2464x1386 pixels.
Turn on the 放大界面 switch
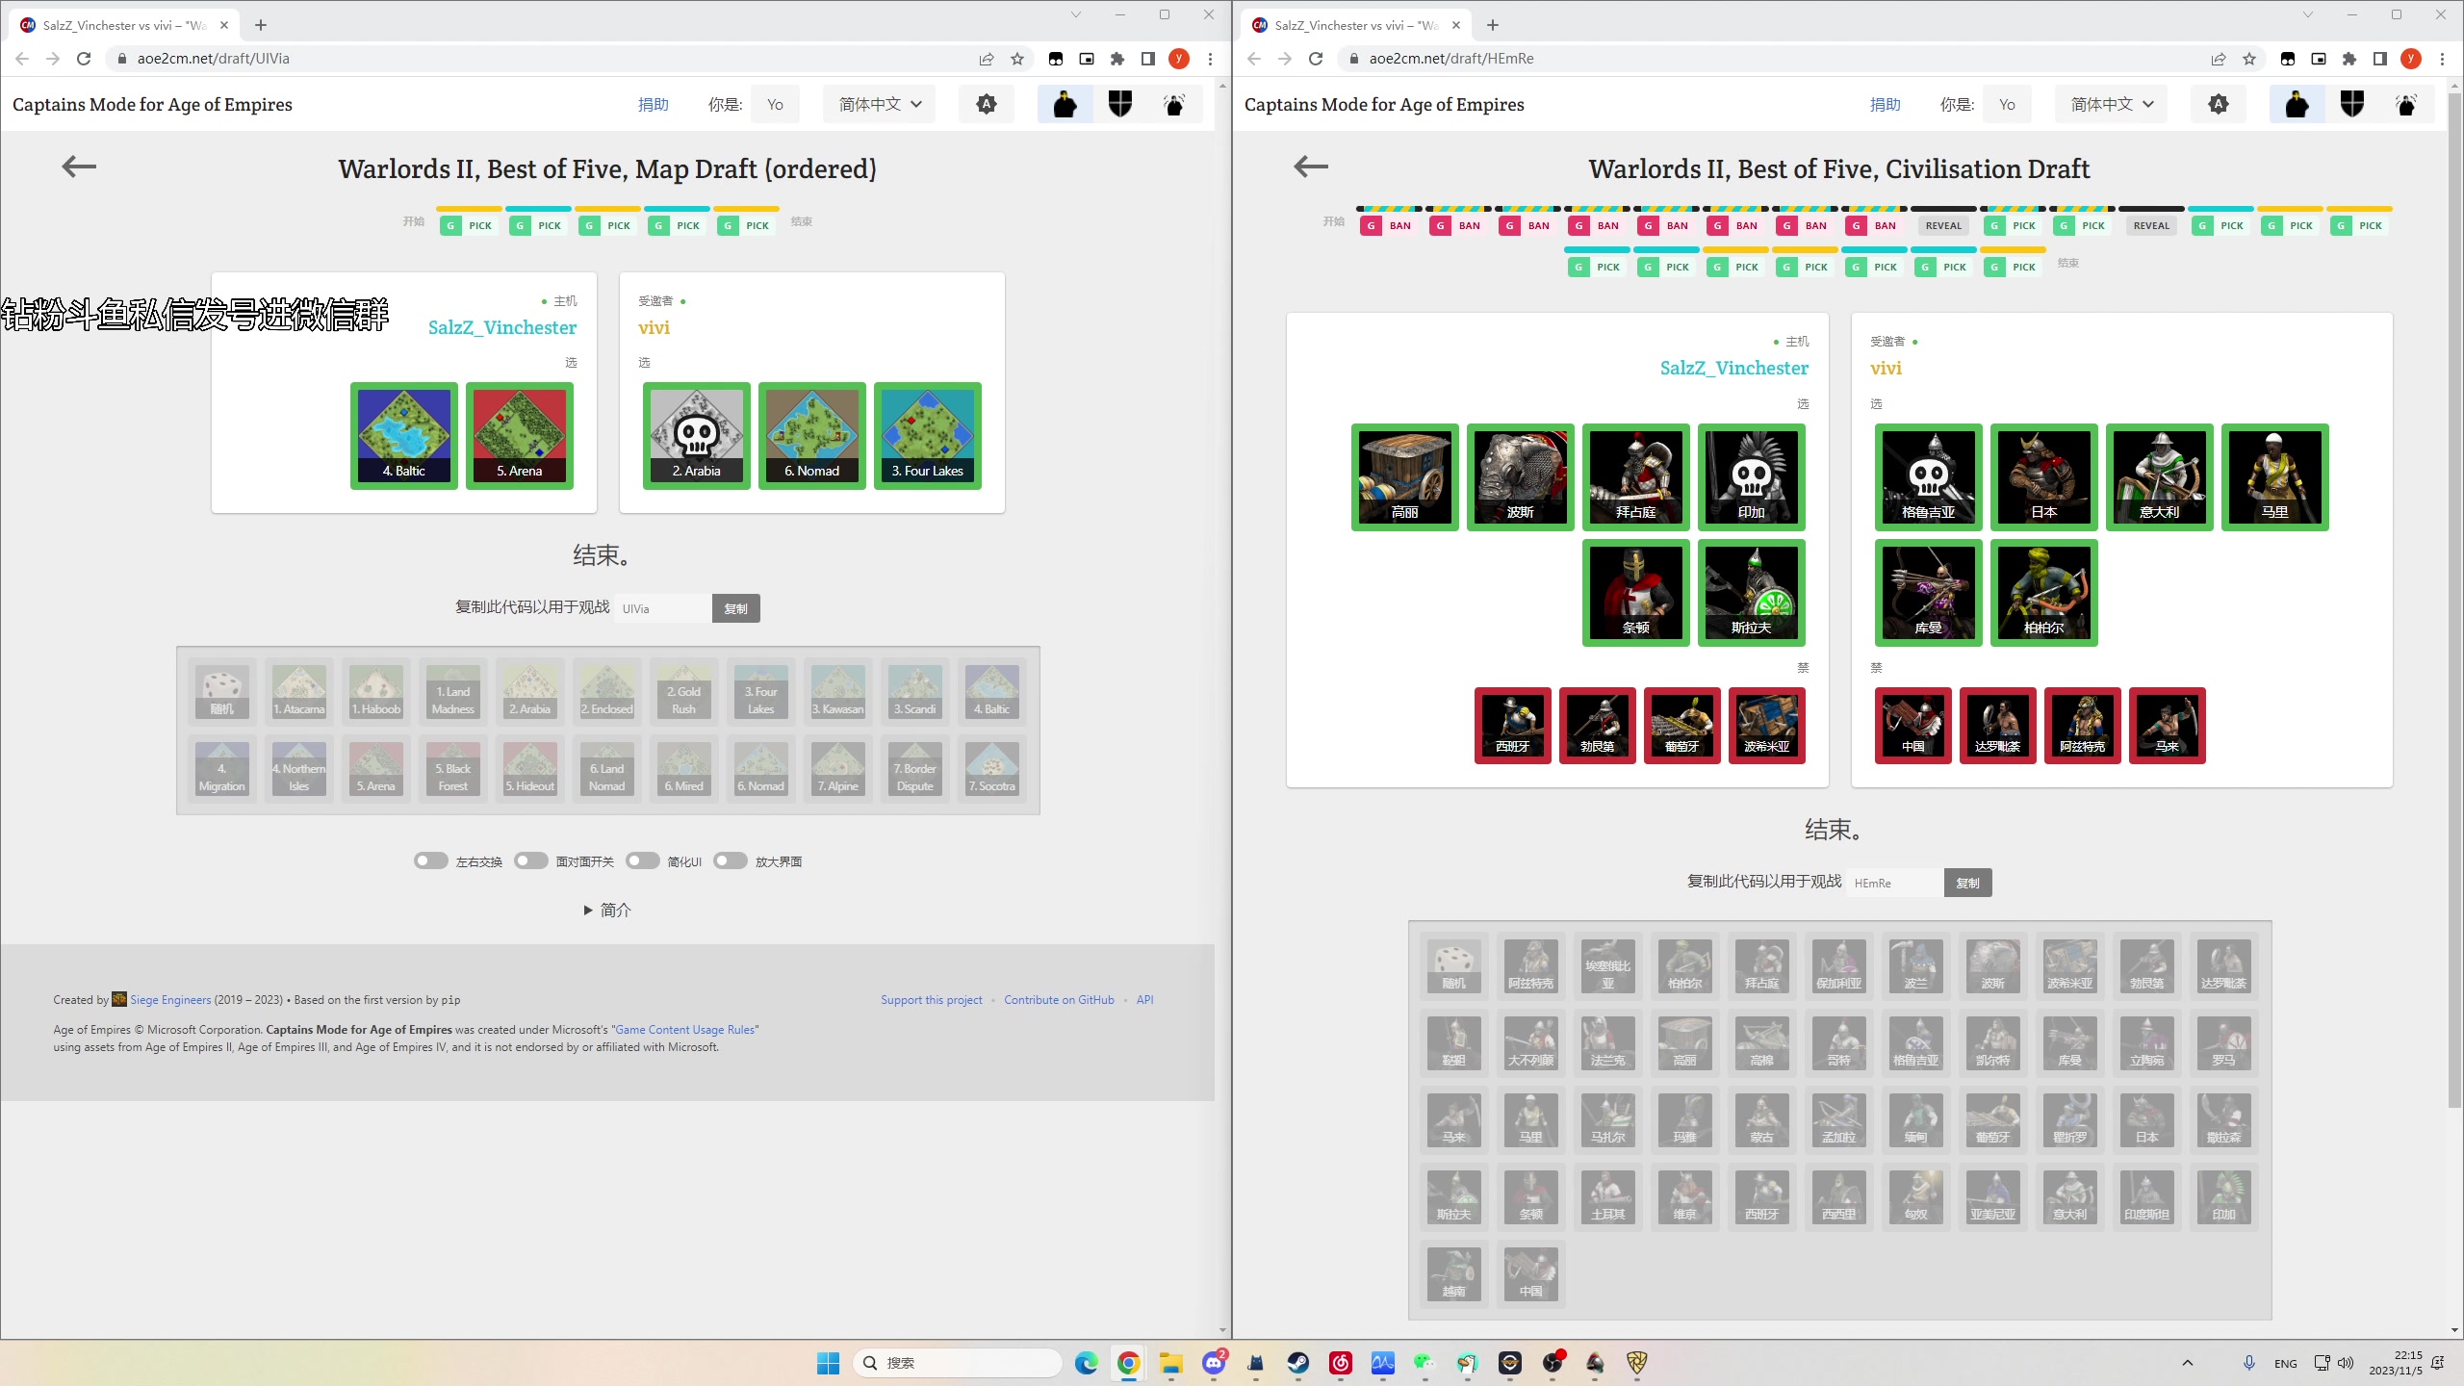pos(730,860)
